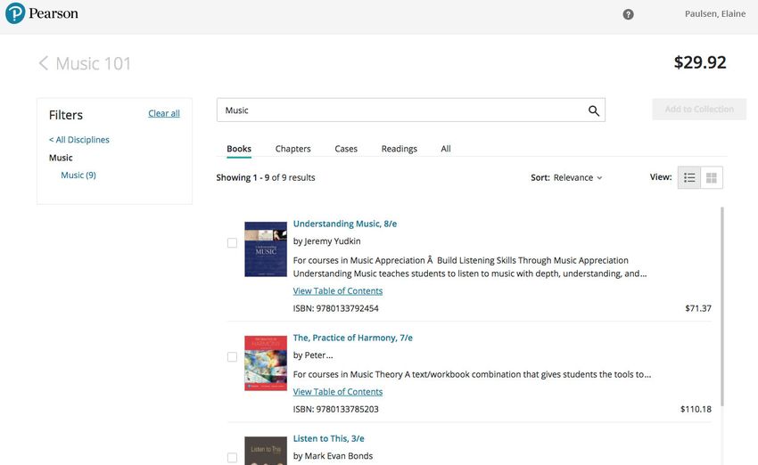Select the All tab
The image size is (758, 465).
click(x=446, y=149)
